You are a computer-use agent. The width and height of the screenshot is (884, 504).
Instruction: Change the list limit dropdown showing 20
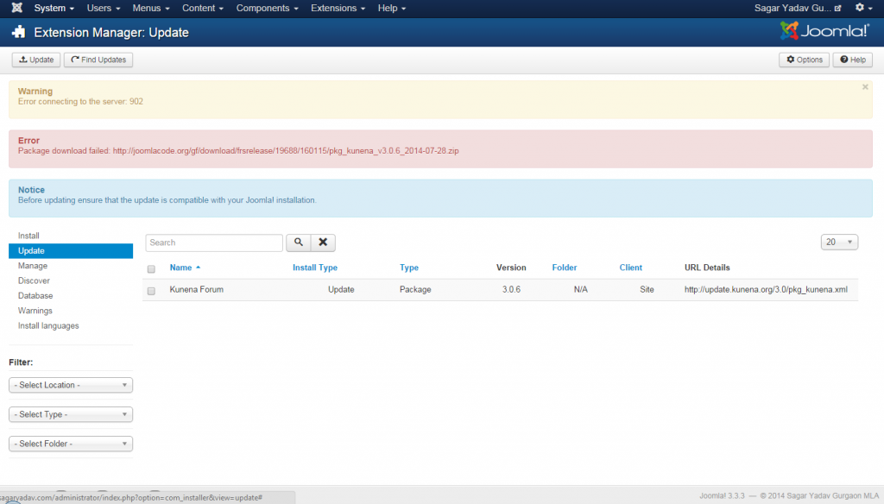(x=839, y=243)
